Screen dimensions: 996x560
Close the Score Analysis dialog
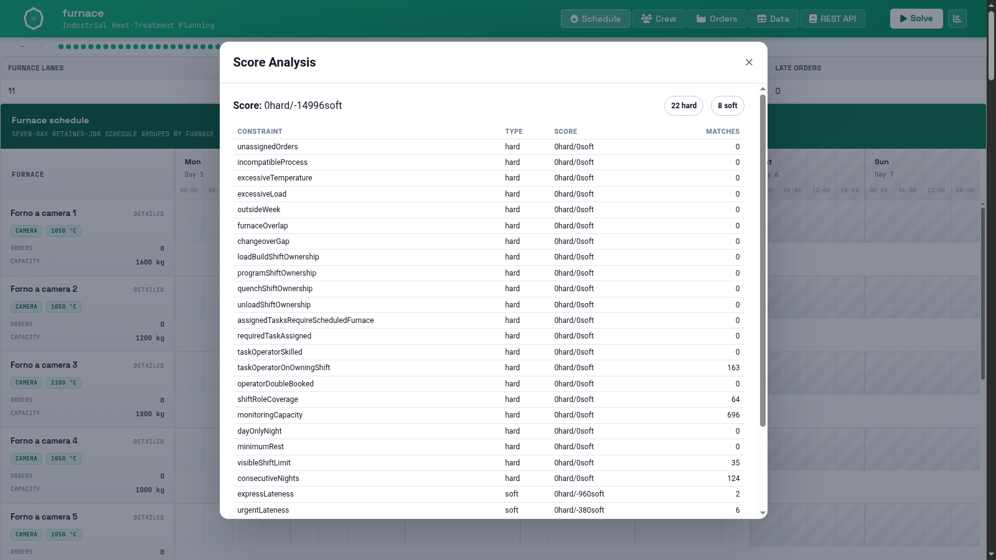point(749,62)
